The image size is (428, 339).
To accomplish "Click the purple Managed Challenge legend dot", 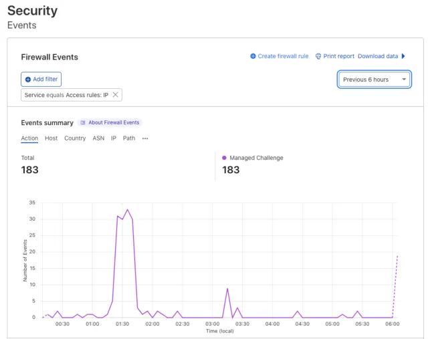I will coord(224,158).
